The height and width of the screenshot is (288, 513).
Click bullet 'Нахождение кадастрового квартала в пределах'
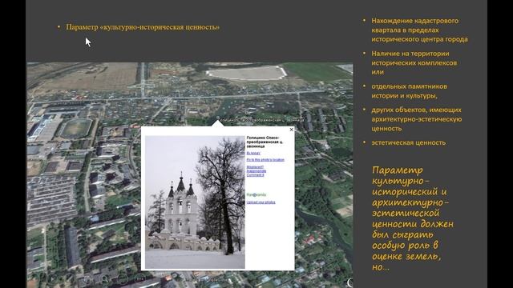[x=419, y=30]
